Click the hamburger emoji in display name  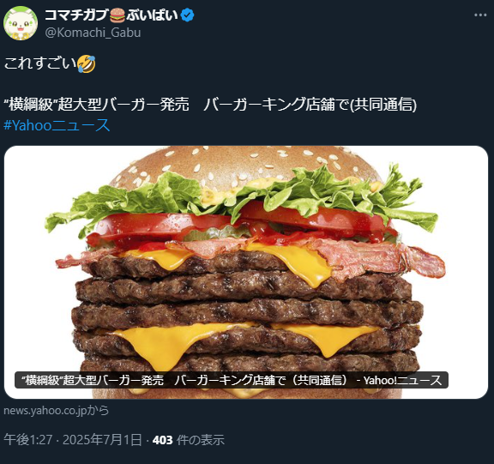[x=117, y=15]
